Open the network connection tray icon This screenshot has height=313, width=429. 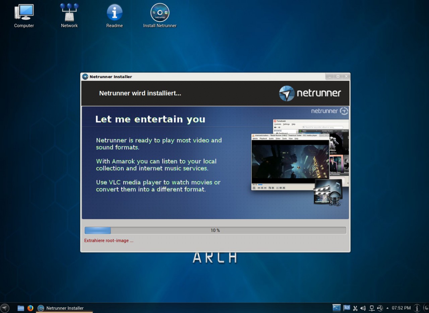pos(372,308)
